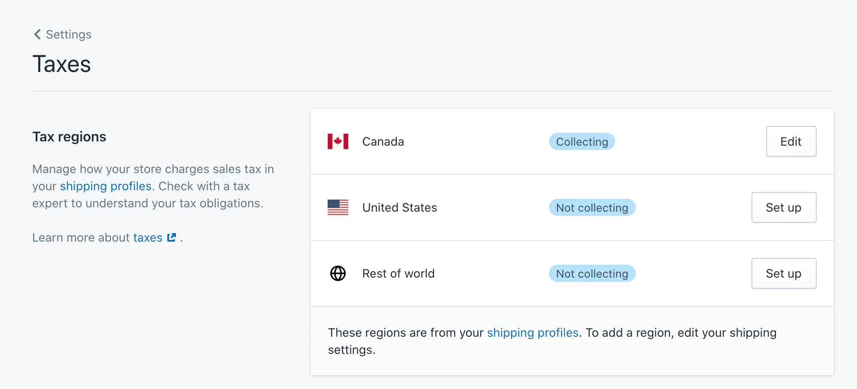Select the United States tax region row
The image size is (857, 389).
472,207
